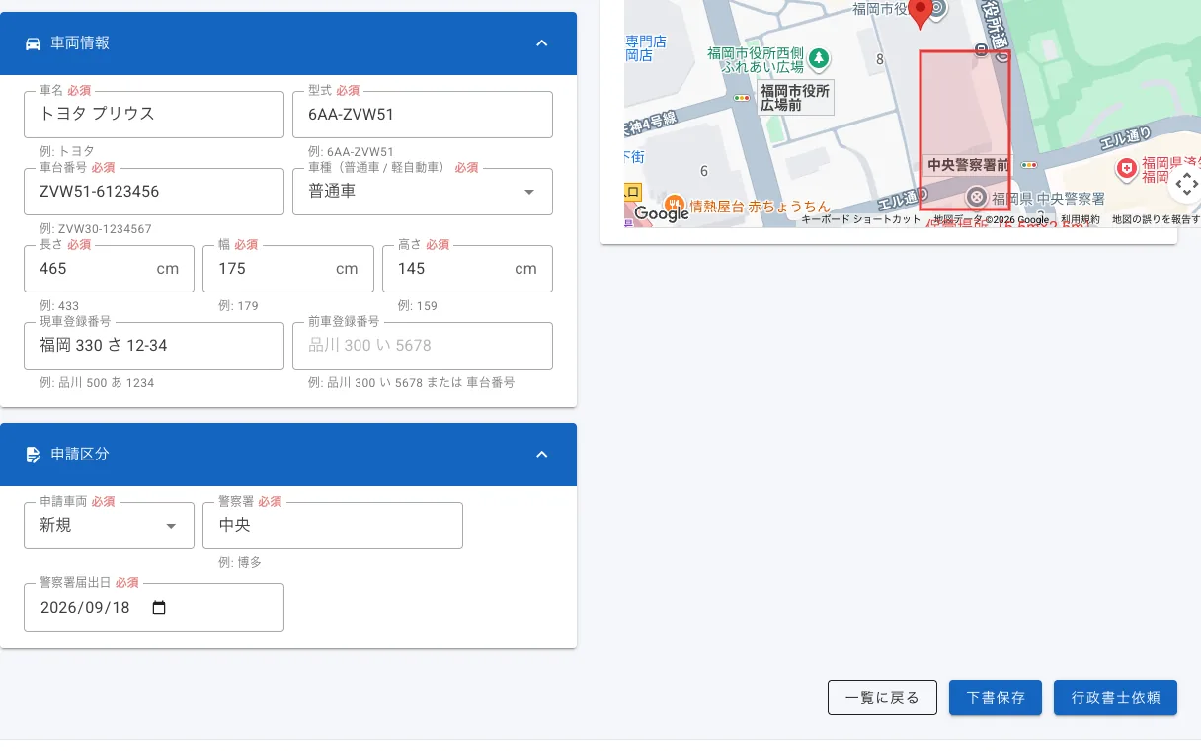This screenshot has width=1201, height=751.
Task: Click the 申請区分 header title text
Action: [80, 455]
